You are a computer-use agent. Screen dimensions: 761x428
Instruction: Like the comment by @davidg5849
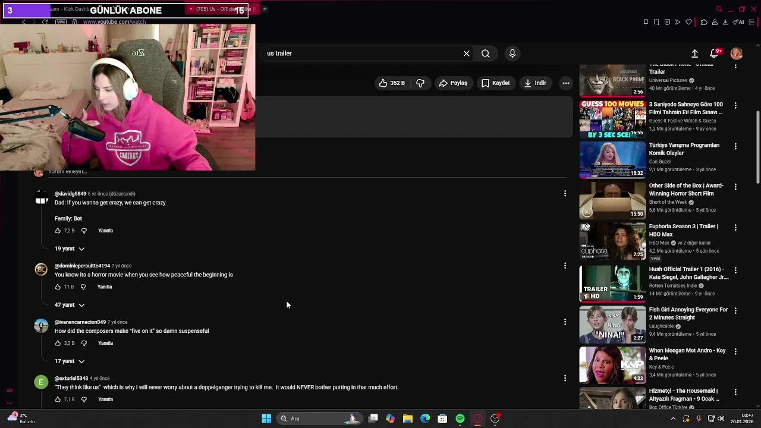58,231
